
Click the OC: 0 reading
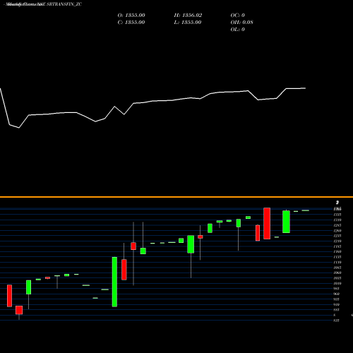(x=238, y=16)
